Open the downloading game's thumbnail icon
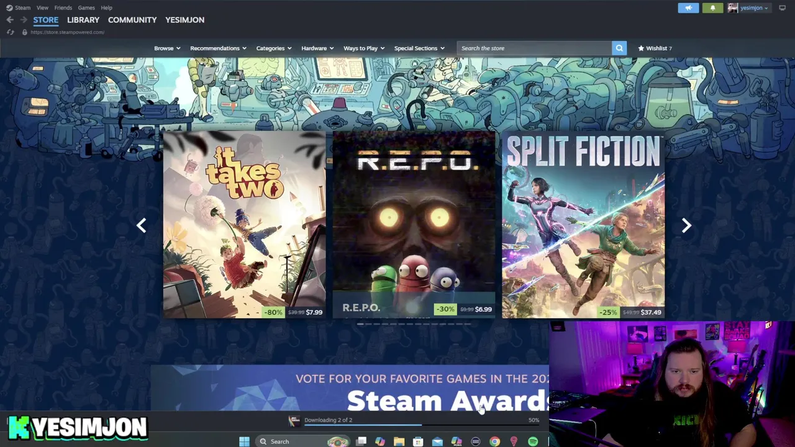Image resolution: width=795 pixels, height=447 pixels. [294, 421]
